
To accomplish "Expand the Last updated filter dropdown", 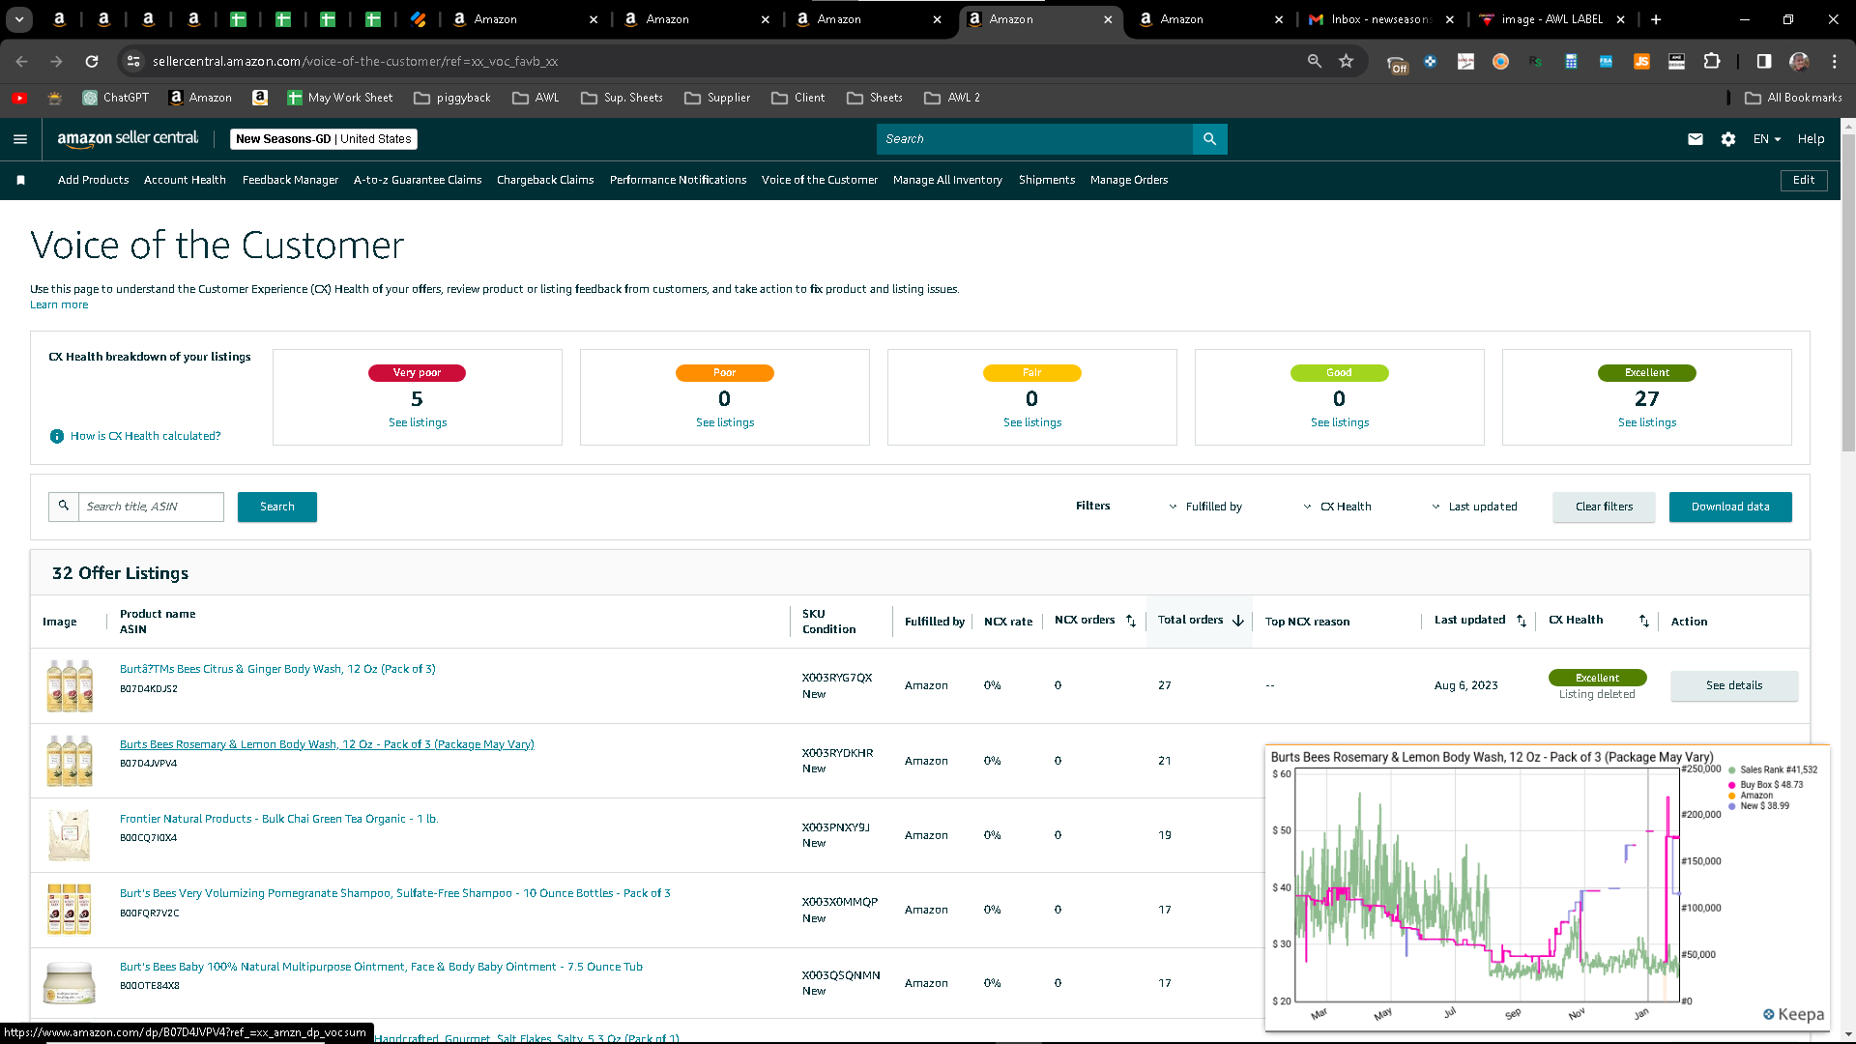I will [1474, 507].
